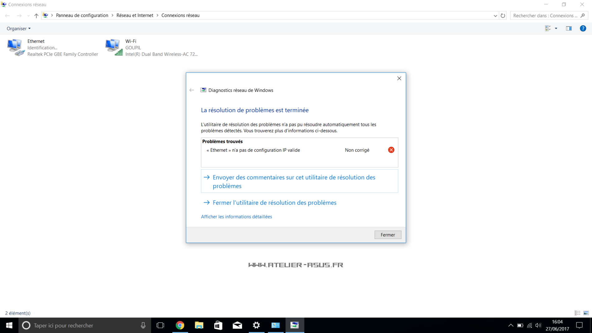The height and width of the screenshot is (333, 592).
Task: Select the Wi-Fi GOUPIL adapter icon
Action: (114, 47)
